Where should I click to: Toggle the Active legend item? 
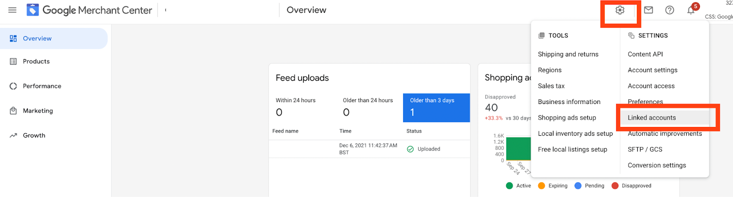click(518, 186)
